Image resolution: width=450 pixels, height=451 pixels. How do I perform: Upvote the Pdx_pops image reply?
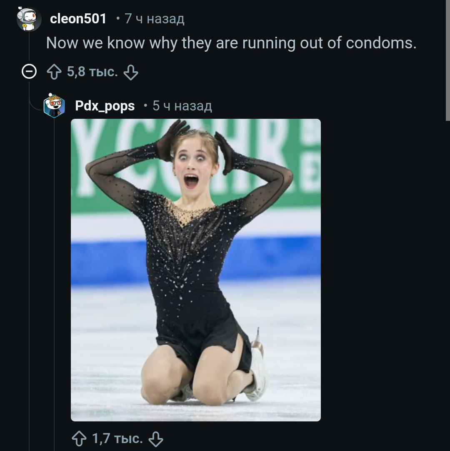[79, 438]
